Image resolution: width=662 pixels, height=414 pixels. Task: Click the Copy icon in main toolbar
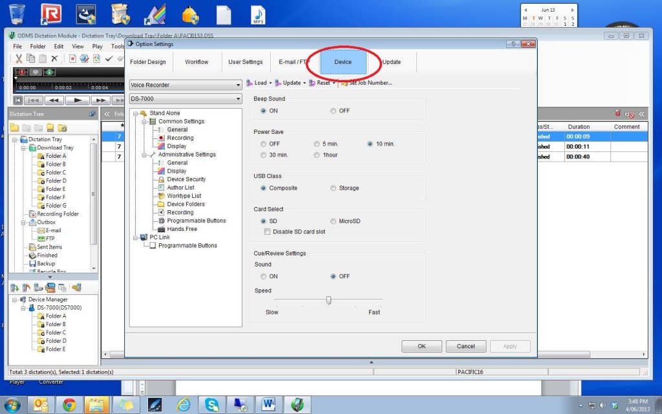coord(31,59)
